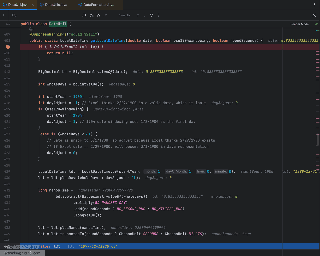Click the ldt "1899-12-31T20:00" debug value
320x256 pixels.
tap(93, 246)
